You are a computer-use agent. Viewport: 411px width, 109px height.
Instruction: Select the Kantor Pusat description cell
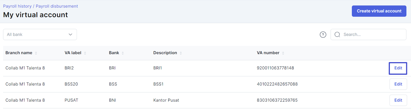pos(166,100)
